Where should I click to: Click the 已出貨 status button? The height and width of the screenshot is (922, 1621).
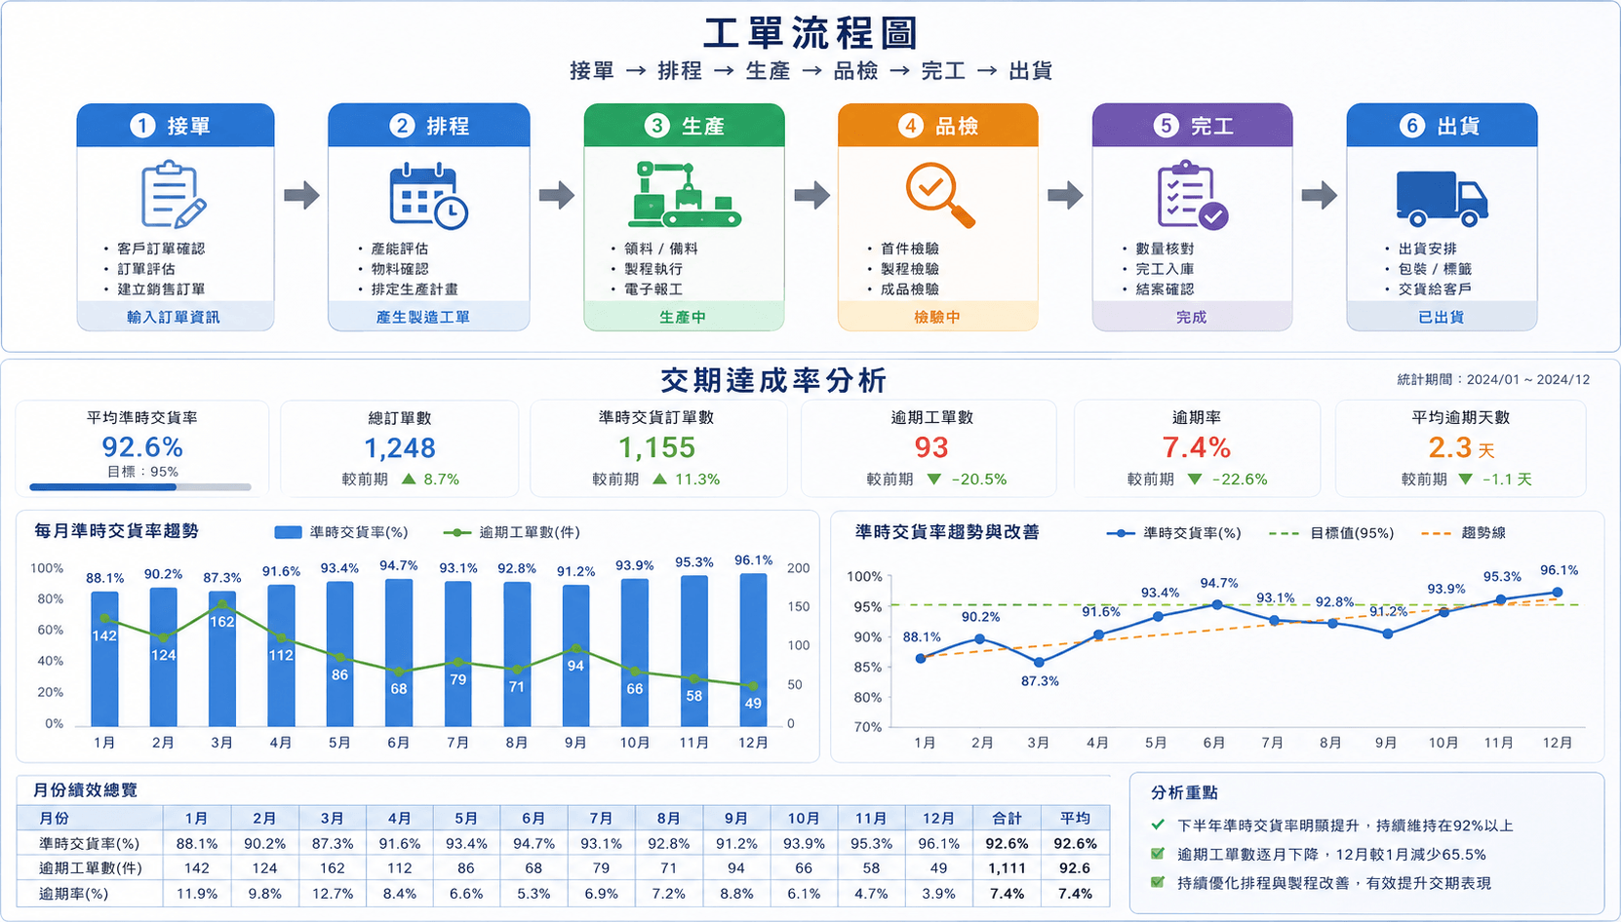pyautogui.click(x=1443, y=317)
